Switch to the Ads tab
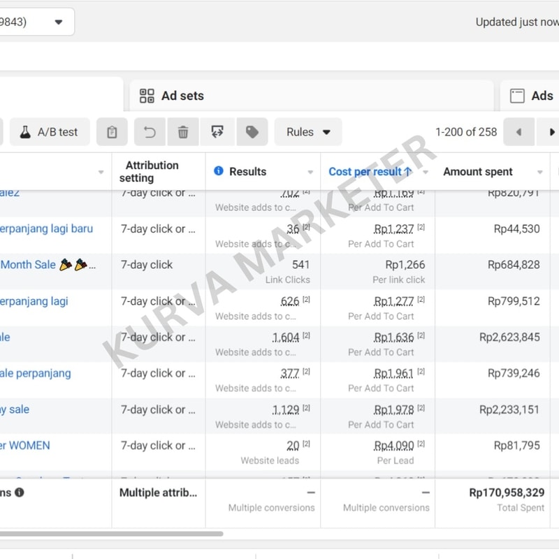Screen dimensions: 559x559 (530, 96)
